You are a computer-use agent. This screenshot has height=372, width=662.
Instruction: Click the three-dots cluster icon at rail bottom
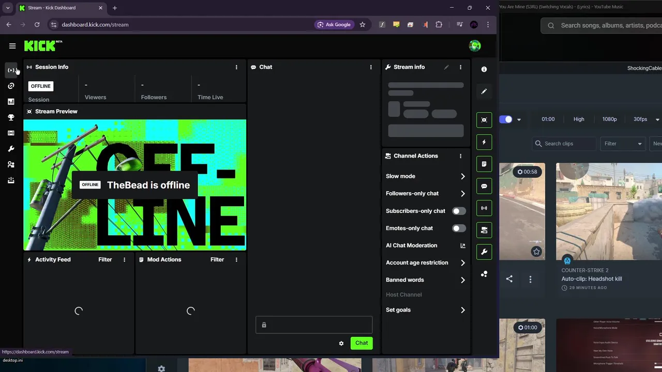(484, 274)
